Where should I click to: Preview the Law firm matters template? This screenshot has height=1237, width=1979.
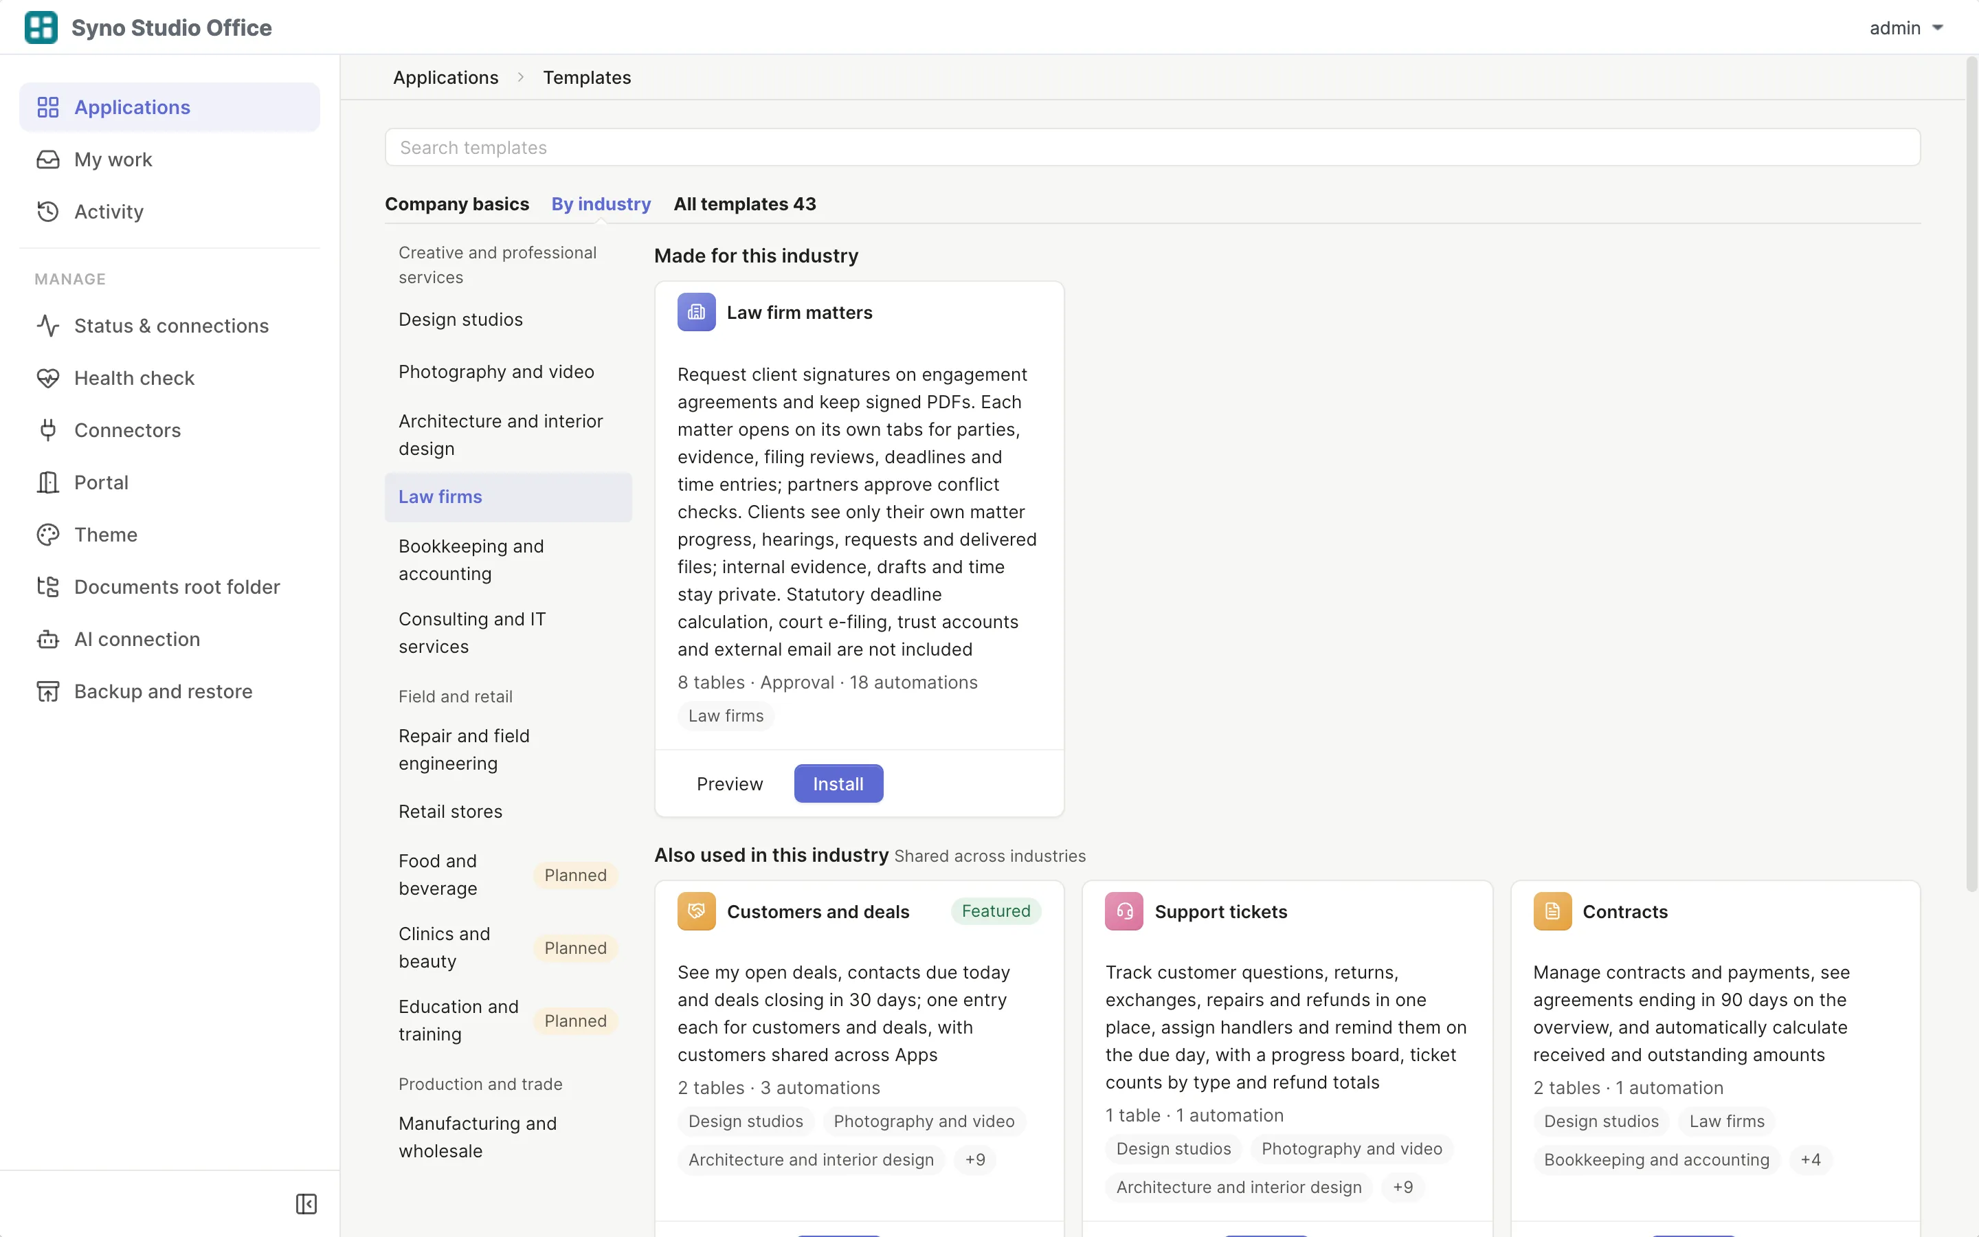point(730,783)
